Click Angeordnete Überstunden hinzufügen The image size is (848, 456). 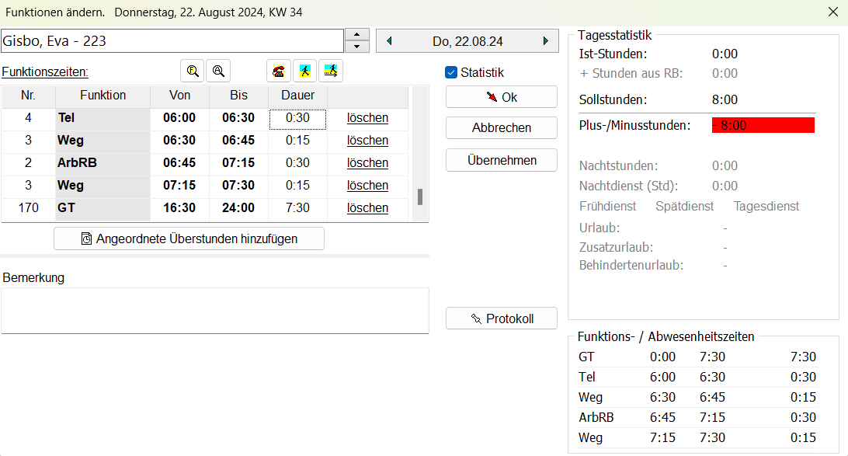(x=189, y=238)
